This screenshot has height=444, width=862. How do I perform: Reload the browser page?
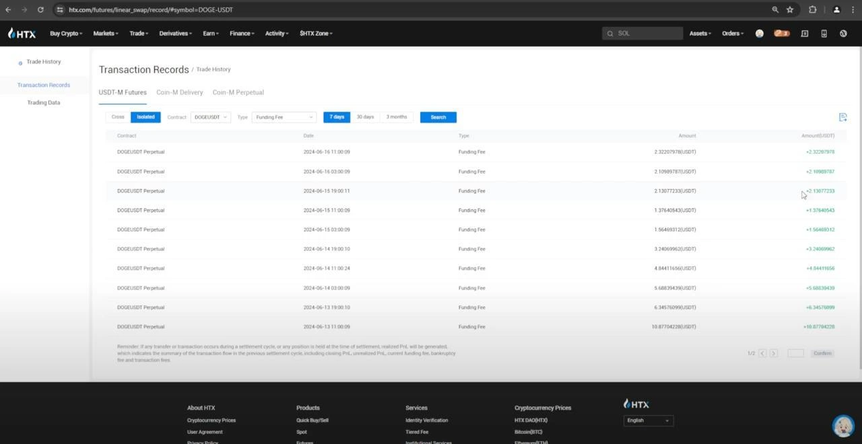click(40, 9)
